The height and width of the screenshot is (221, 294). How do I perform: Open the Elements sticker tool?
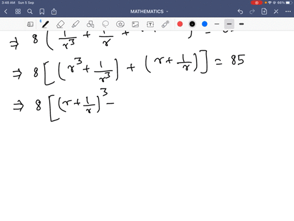[x=120, y=24]
